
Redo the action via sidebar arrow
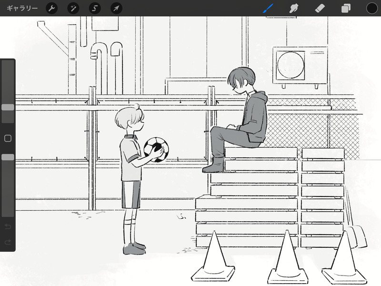pos(8,242)
